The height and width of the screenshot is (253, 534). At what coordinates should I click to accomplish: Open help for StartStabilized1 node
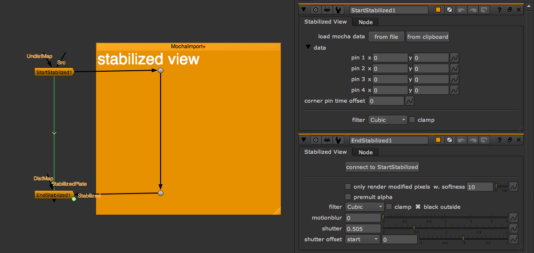coord(501,10)
